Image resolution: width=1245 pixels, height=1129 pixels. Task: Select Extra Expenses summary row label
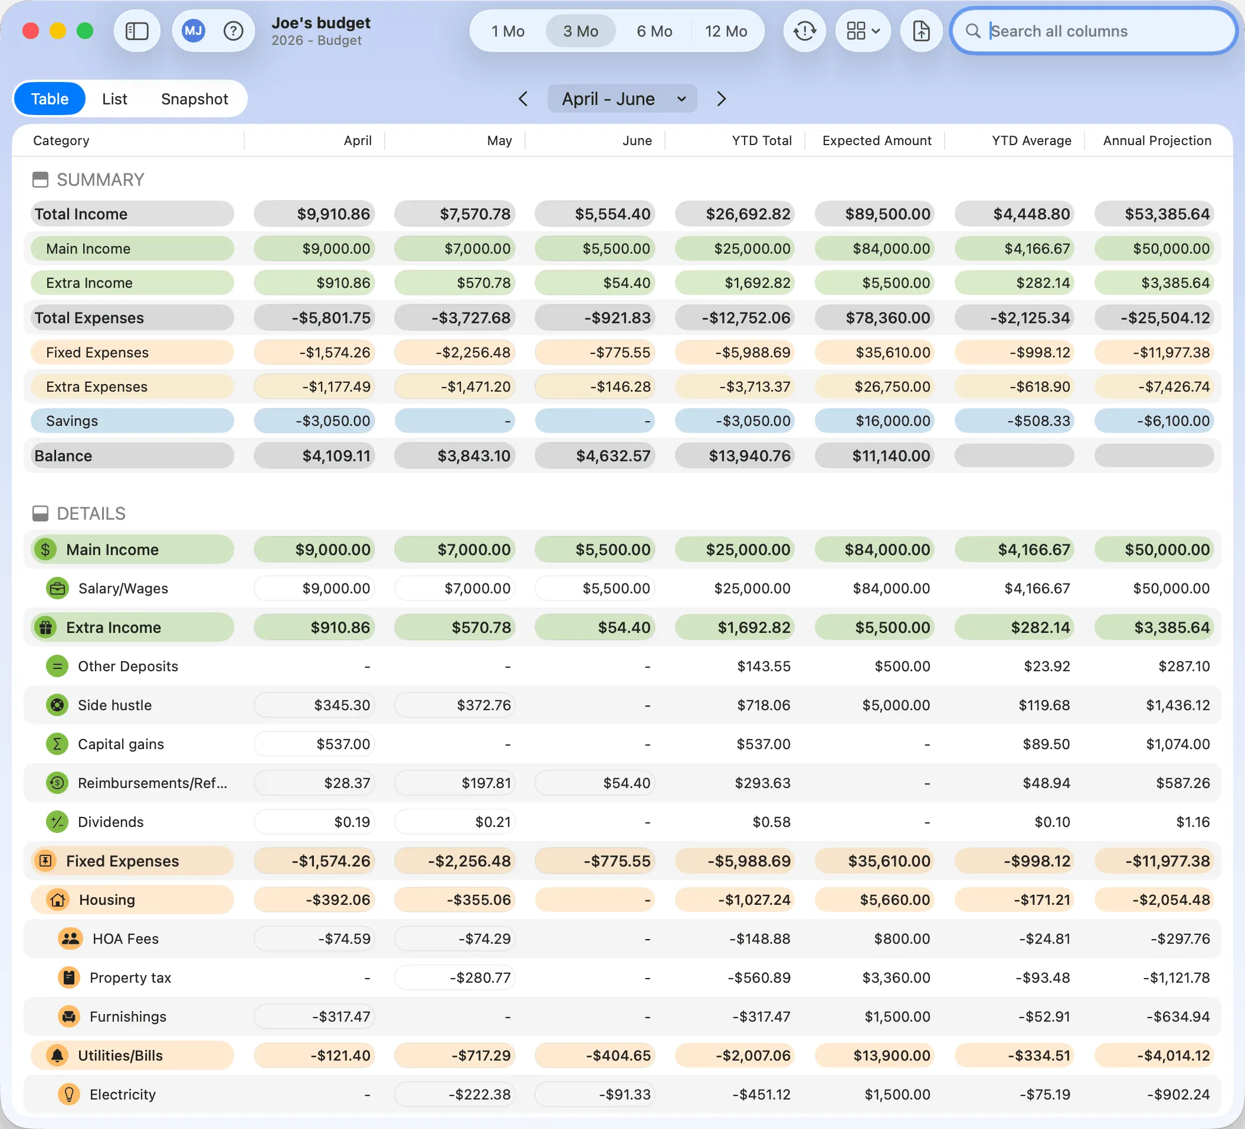(x=132, y=386)
